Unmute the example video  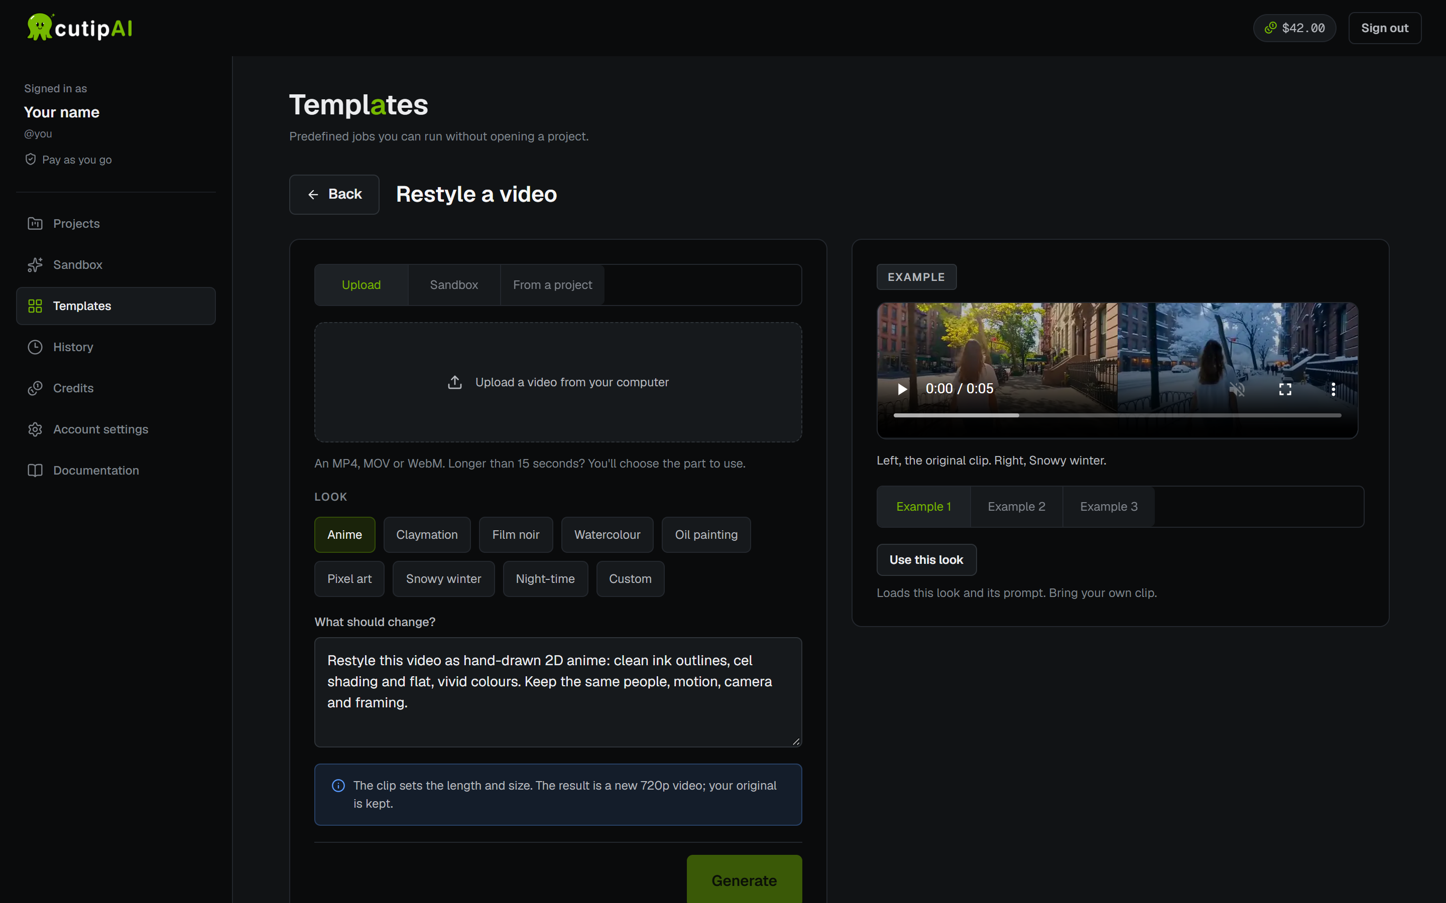pyautogui.click(x=1237, y=389)
